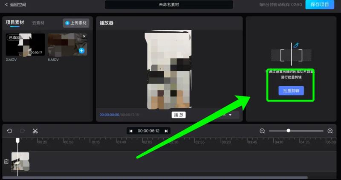Delete the track with the trash icon
Screen dimensions: 341x180
[x=6, y=161]
